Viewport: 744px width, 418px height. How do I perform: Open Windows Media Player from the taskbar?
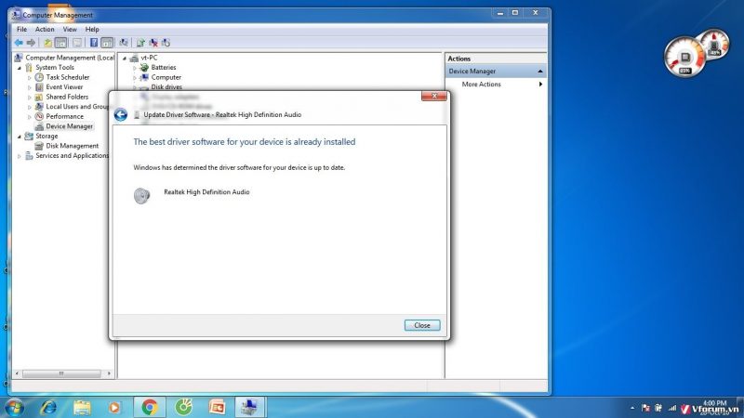tap(114, 407)
